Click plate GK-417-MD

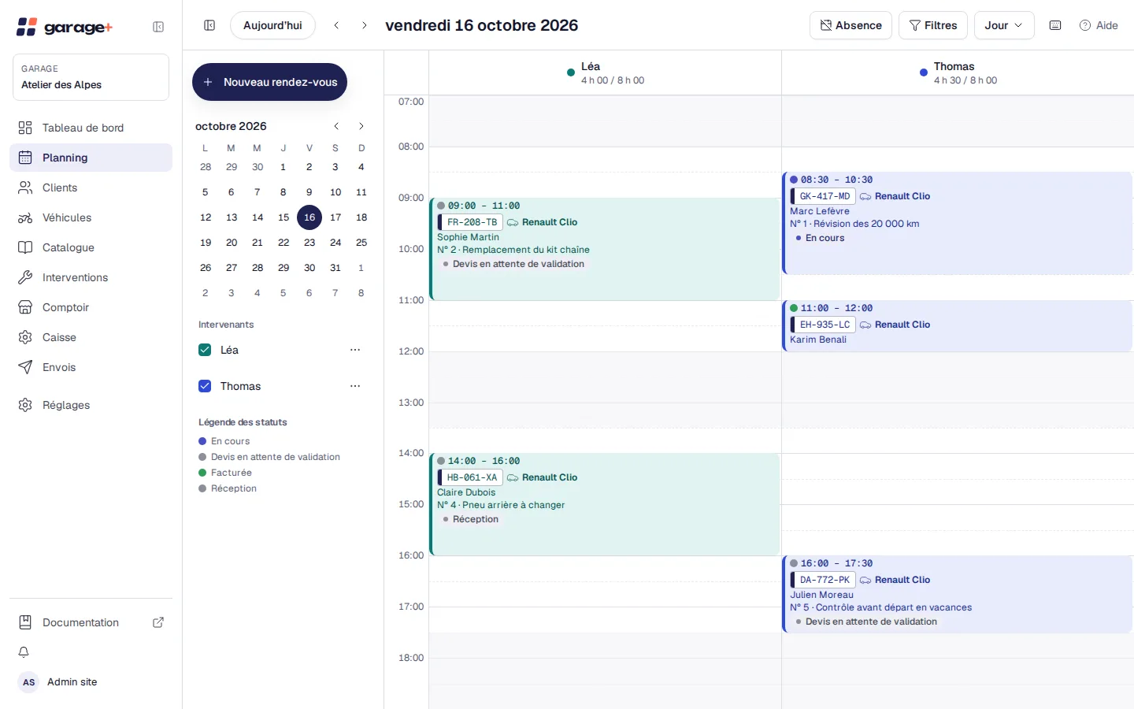pos(825,196)
